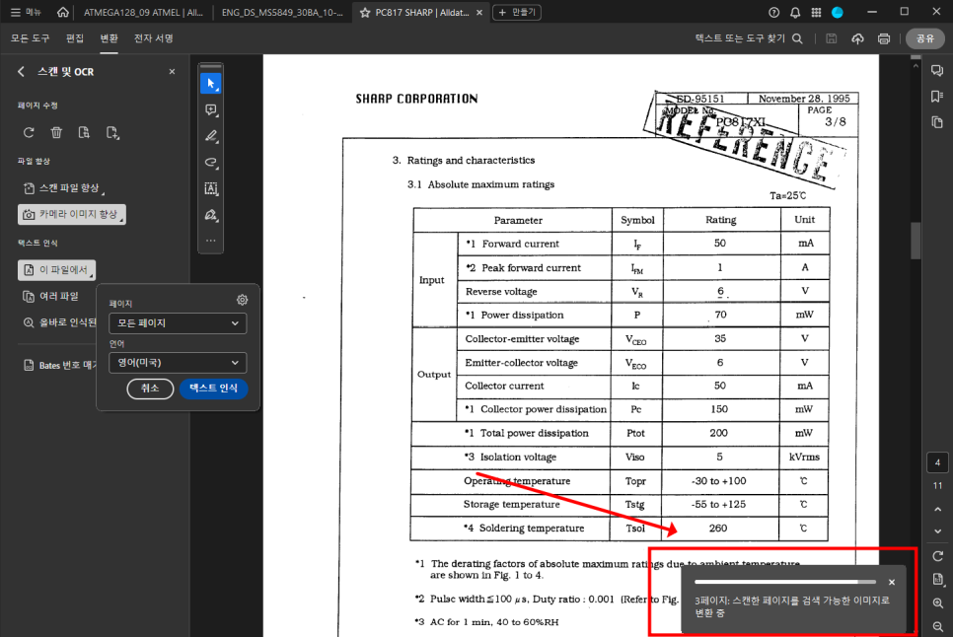Screen dimensions: 953x637
Task: Select the freehand draw loop tool
Action: pyautogui.click(x=211, y=162)
